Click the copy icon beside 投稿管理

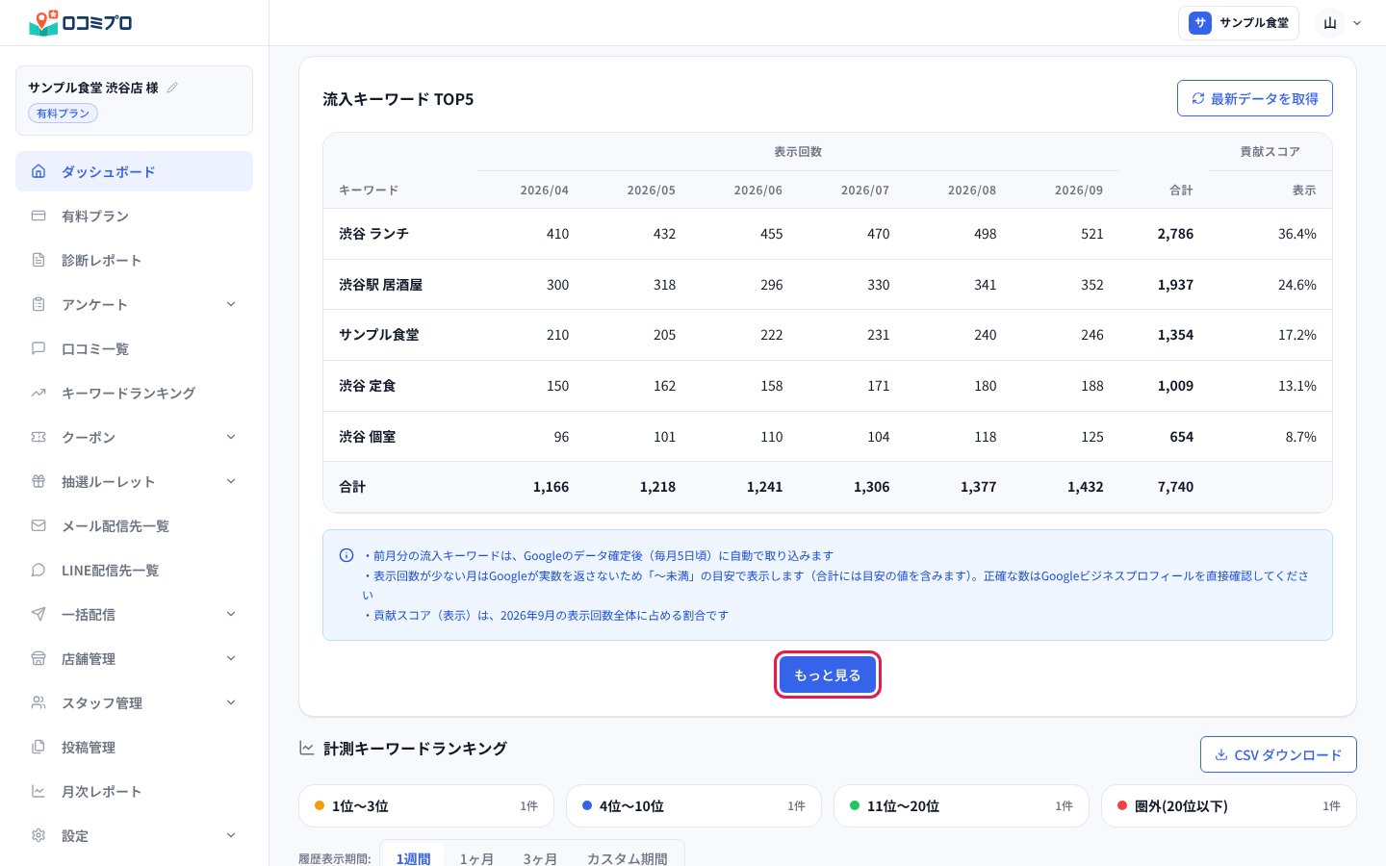pyautogui.click(x=38, y=747)
